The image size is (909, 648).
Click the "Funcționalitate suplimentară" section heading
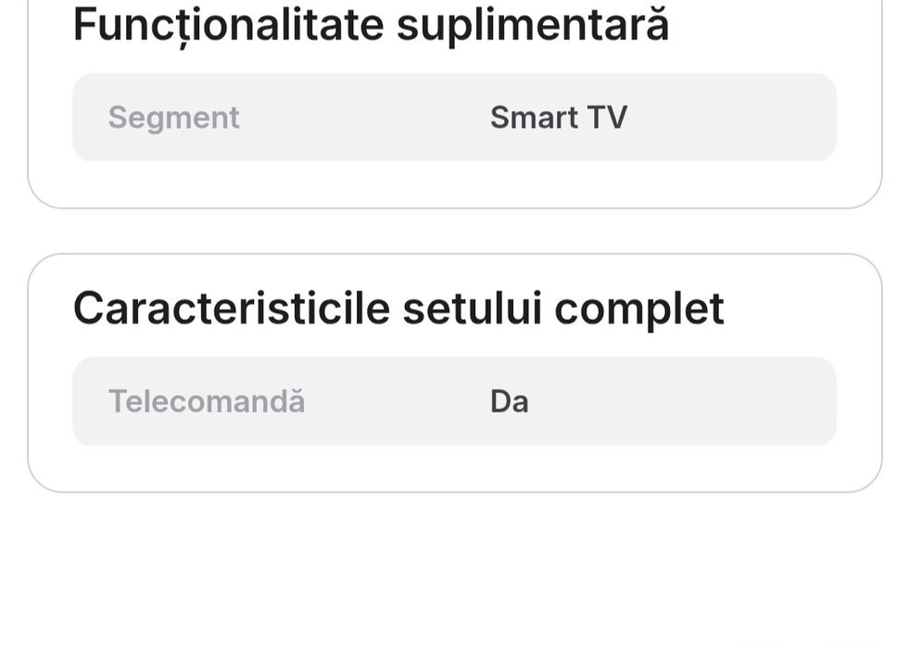pyautogui.click(x=371, y=25)
